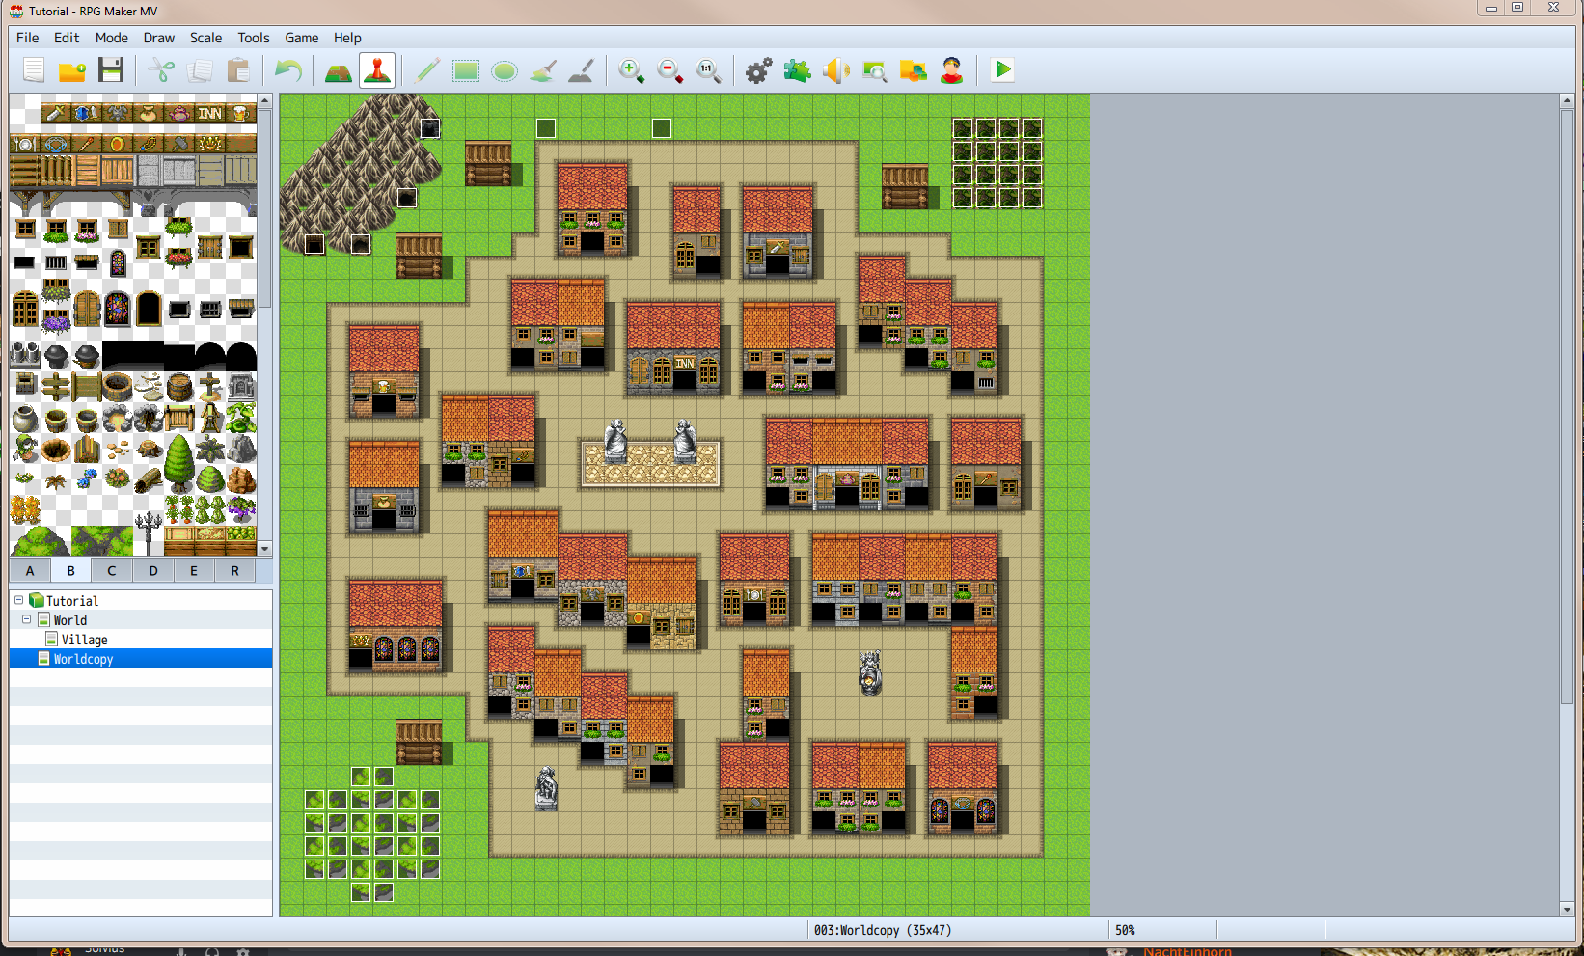
Task: Select the Cut scissors icon
Action: point(161,70)
